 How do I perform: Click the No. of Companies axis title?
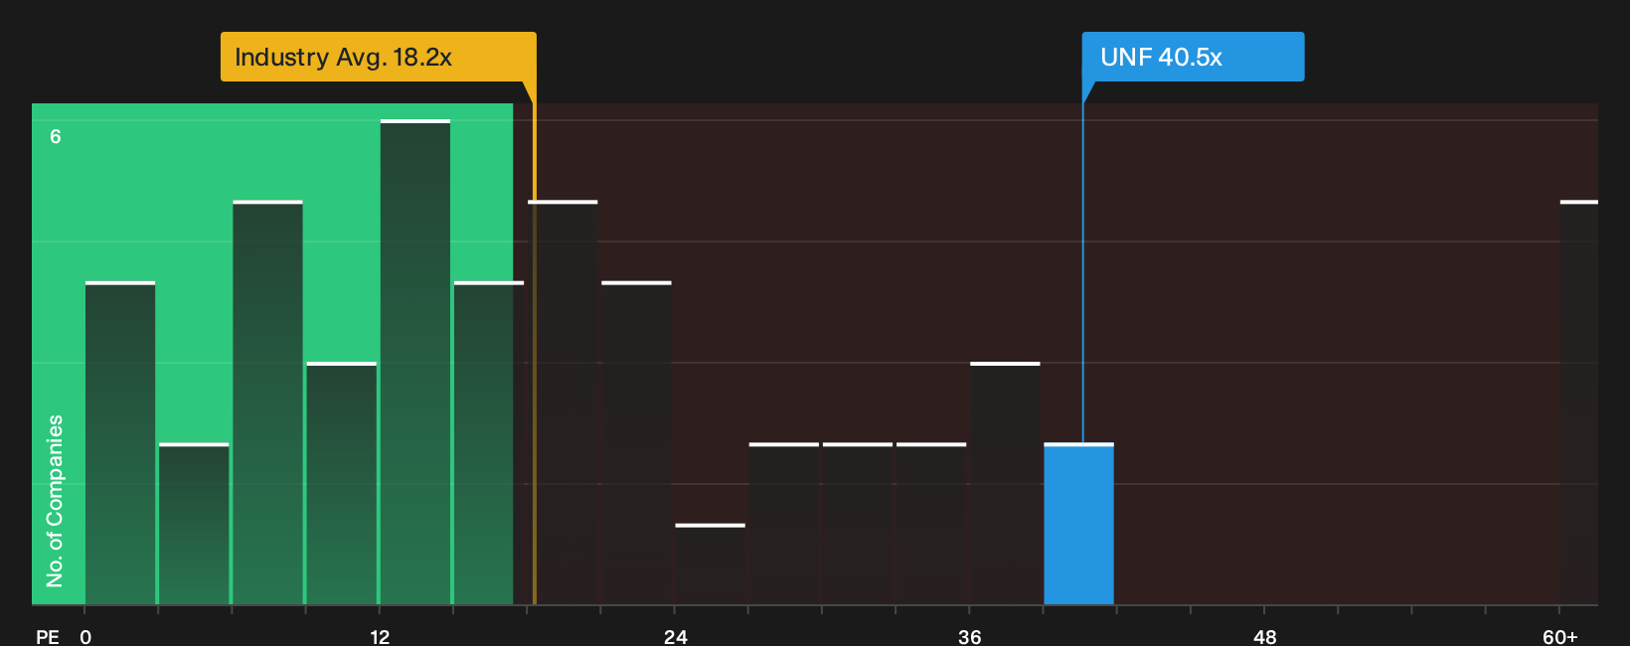coord(55,500)
